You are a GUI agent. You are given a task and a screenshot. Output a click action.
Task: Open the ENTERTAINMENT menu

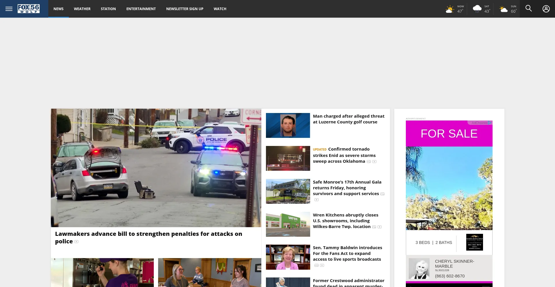[x=141, y=9]
